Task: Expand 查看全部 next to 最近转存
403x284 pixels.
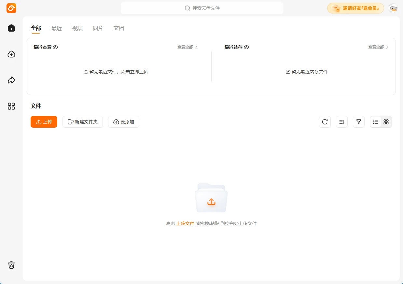Action: click(376, 47)
